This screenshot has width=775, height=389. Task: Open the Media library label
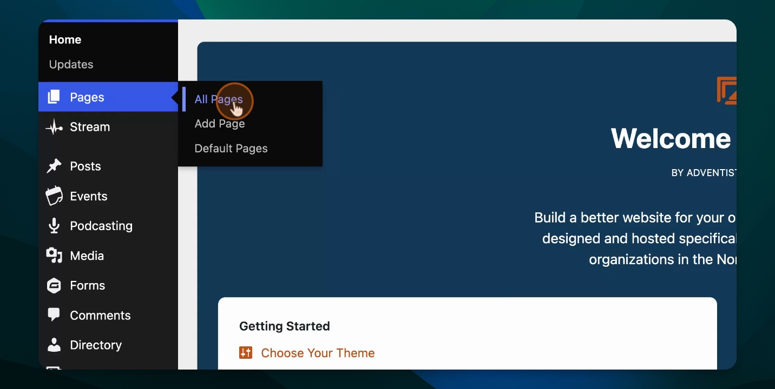[x=87, y=256]
